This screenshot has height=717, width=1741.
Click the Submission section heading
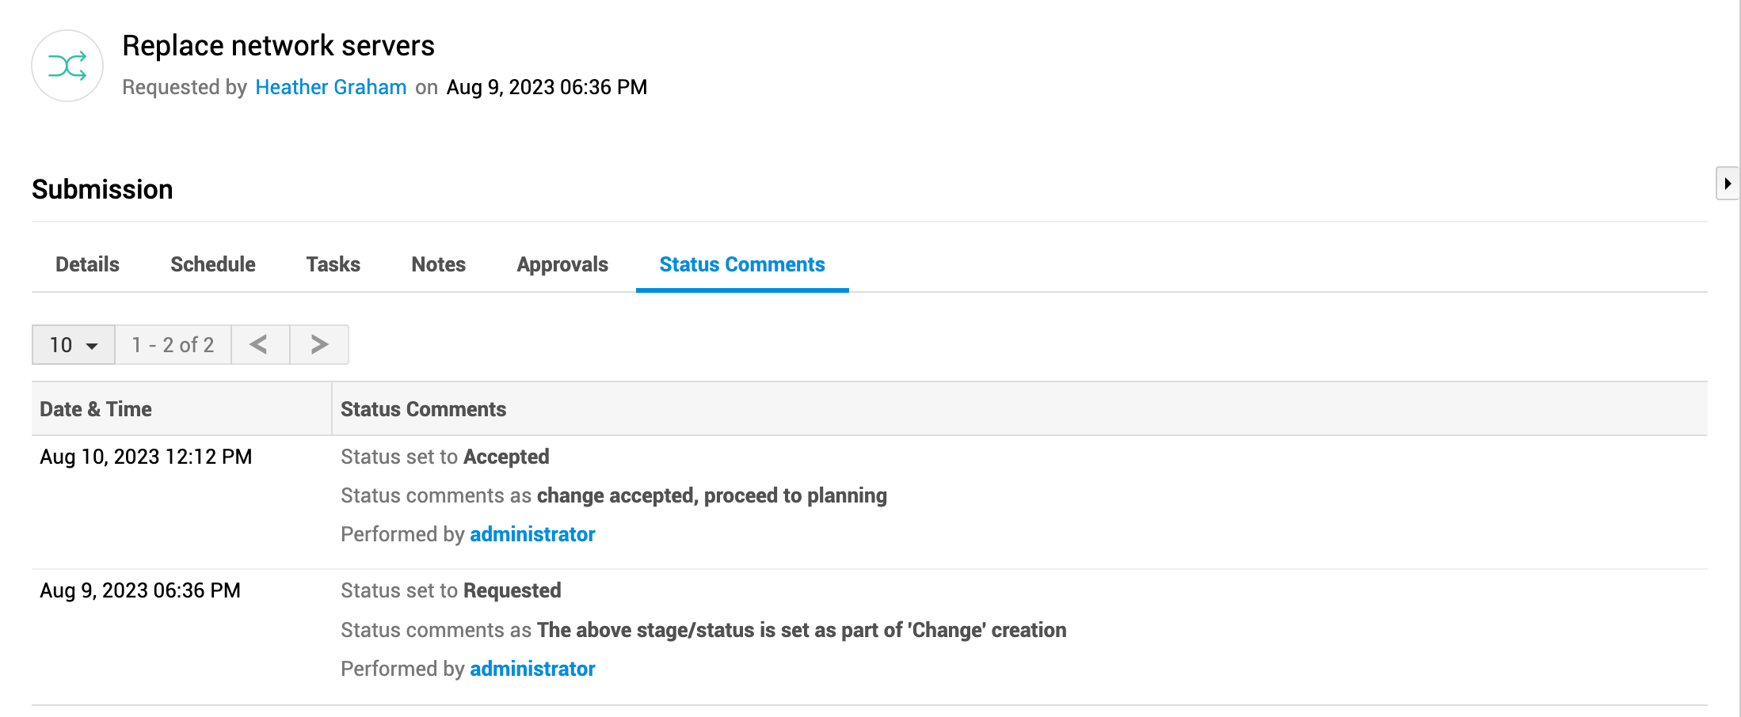(102, 189)
